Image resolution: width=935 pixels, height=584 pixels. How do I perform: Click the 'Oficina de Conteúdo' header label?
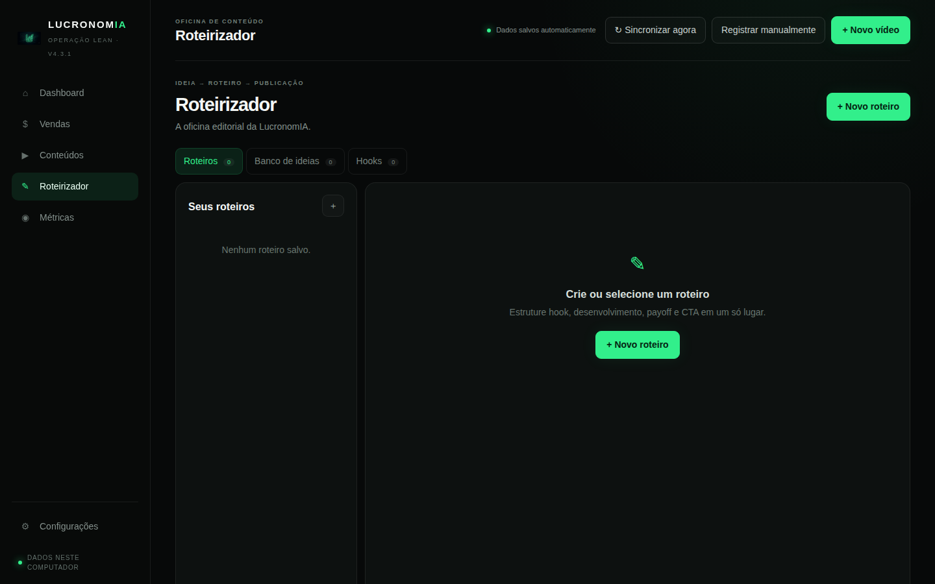click(x=219, y=21)
